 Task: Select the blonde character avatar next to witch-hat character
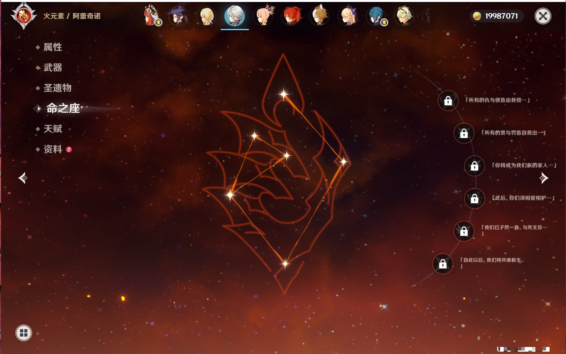207,16
